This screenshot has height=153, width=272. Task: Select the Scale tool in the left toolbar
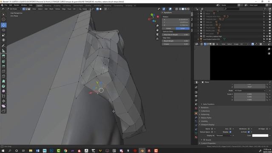click(3, 35)
